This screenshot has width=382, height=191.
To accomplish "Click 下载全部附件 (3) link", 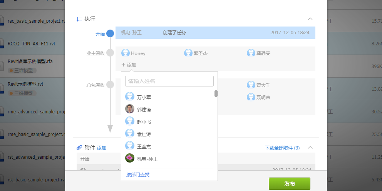I will click(x=282, y=148).
